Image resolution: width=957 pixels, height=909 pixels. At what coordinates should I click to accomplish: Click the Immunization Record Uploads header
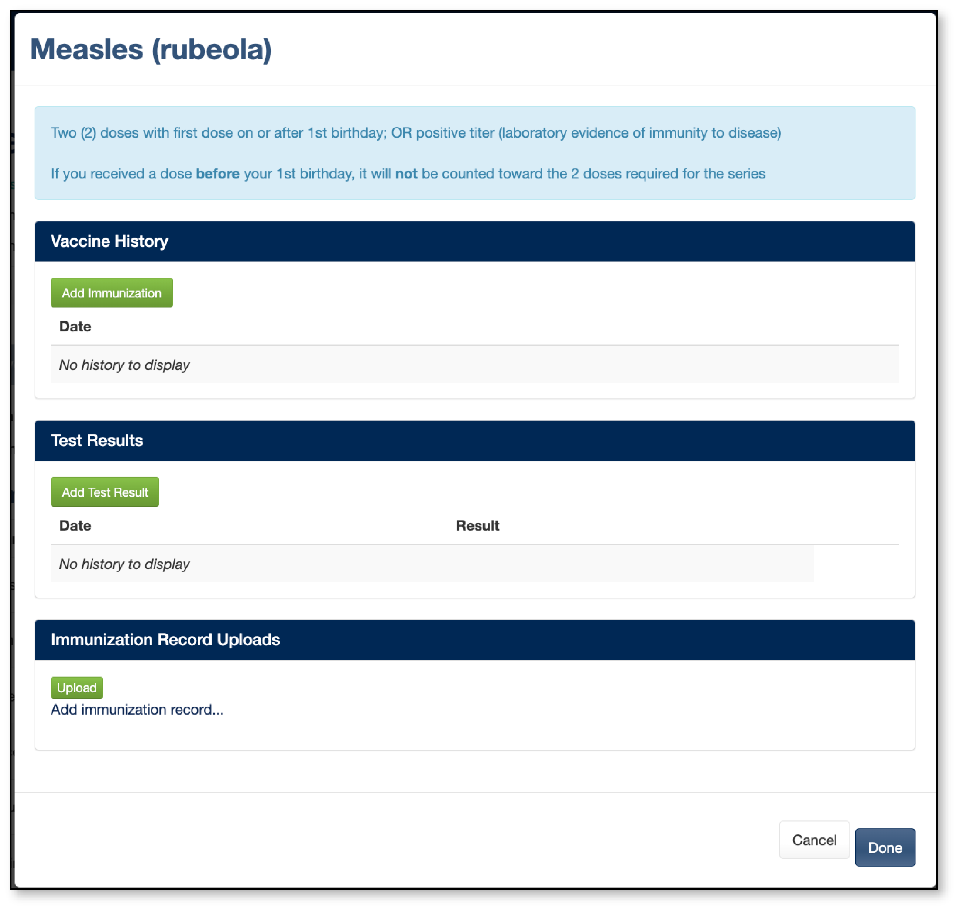165,640
